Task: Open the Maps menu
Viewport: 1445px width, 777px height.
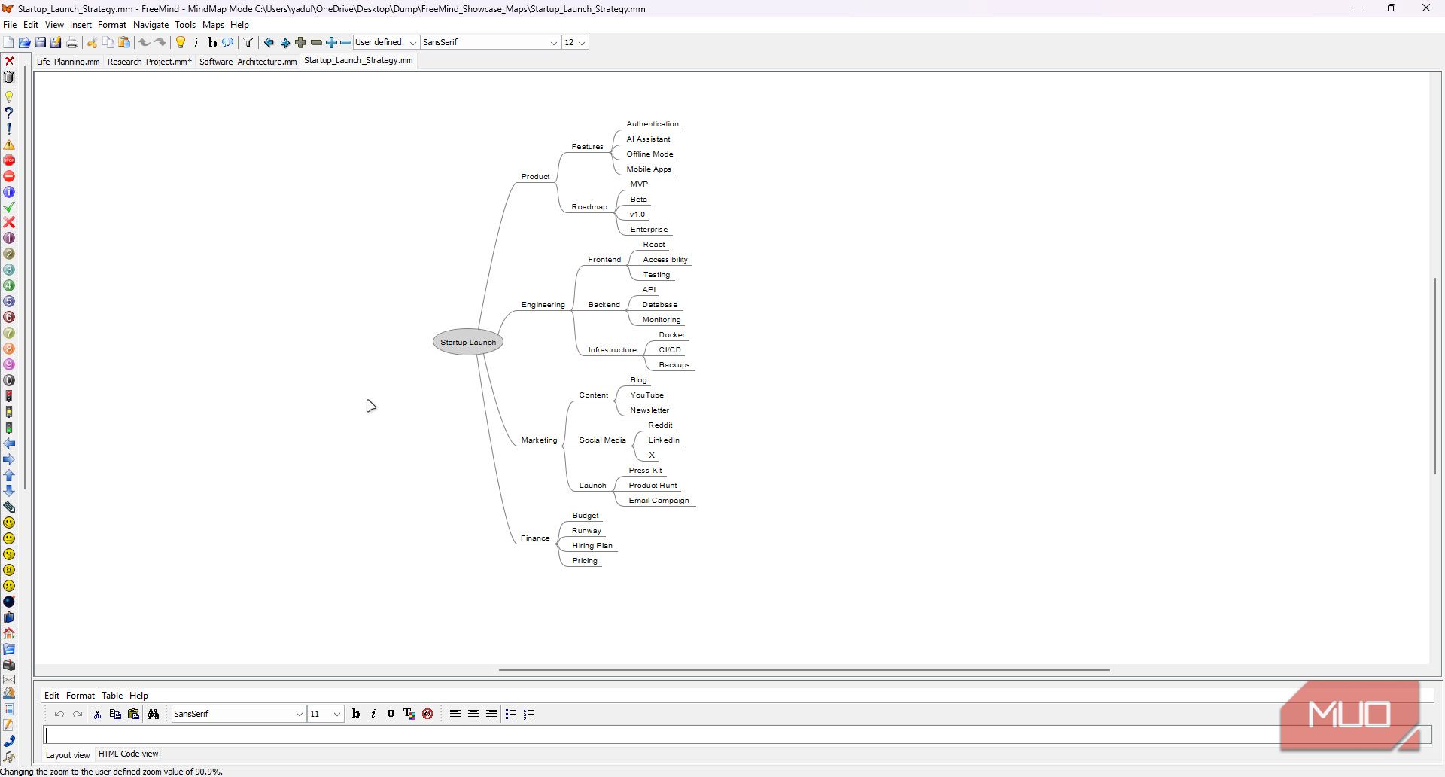Action: (x=213, y=25)
